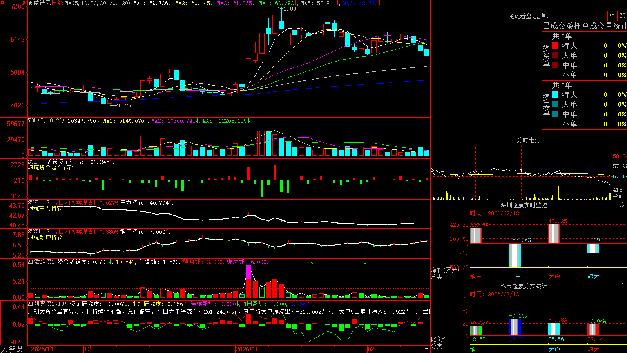This screenshot has width=627, height=353.
Task: Click dark red 中单 swatch in 委买单
Action: point(555,65)
